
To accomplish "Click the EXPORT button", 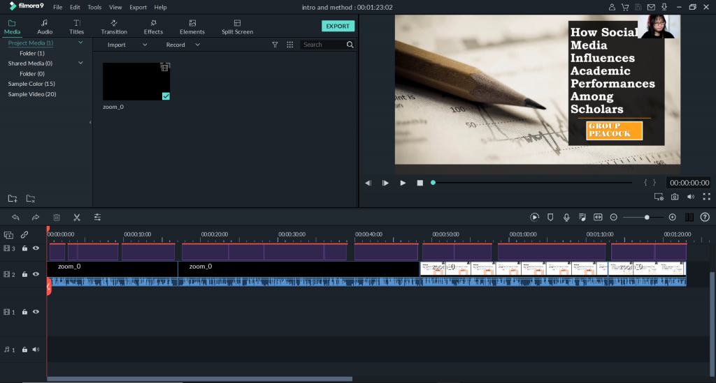I will (x=338, y=26).
